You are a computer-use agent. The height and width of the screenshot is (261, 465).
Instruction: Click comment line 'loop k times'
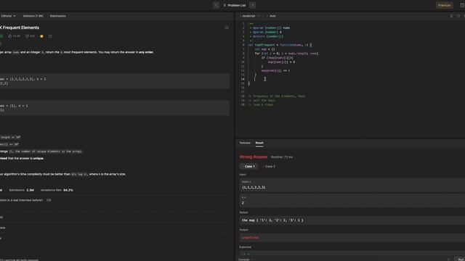click(x=260, y=104)
